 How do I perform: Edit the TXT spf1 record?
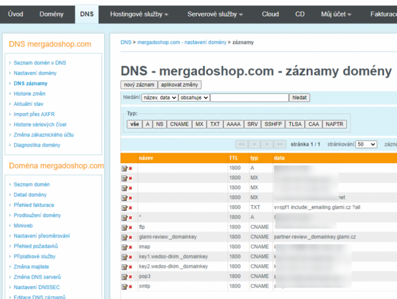[125, 208]
